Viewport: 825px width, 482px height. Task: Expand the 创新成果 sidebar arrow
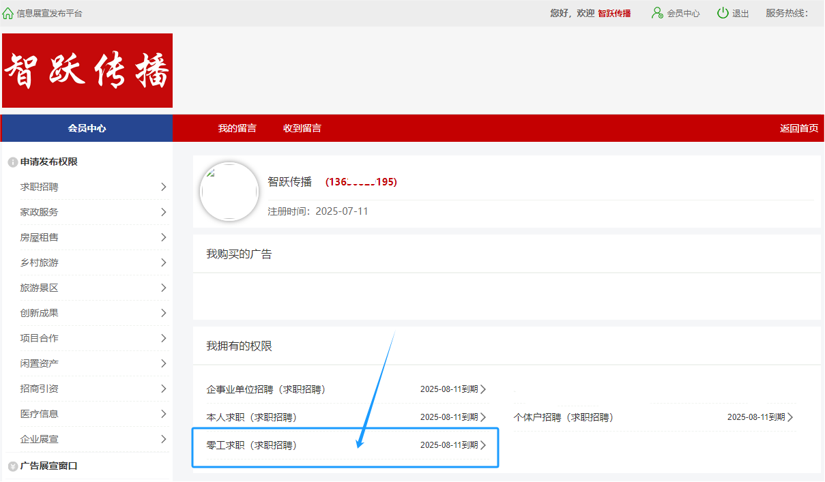click(x=164, y=313)
